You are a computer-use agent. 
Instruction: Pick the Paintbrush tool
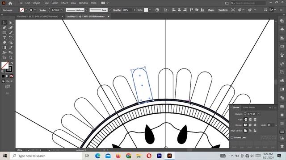tap(11, 32)
